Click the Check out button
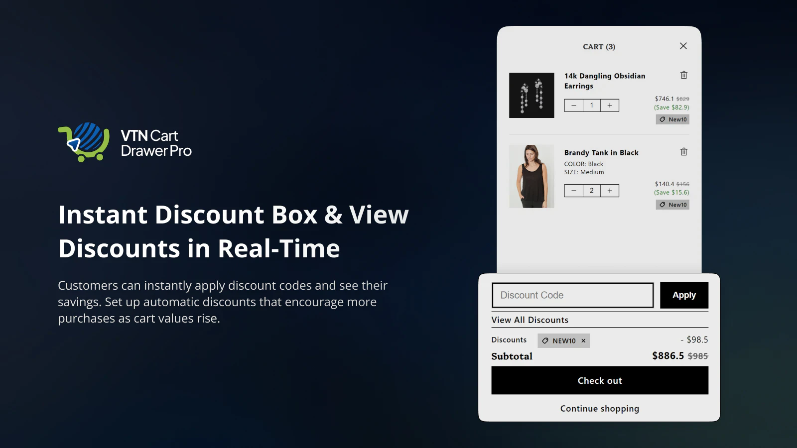The height and width of the screenshot is (448, 797). click(x=599, y=380)
